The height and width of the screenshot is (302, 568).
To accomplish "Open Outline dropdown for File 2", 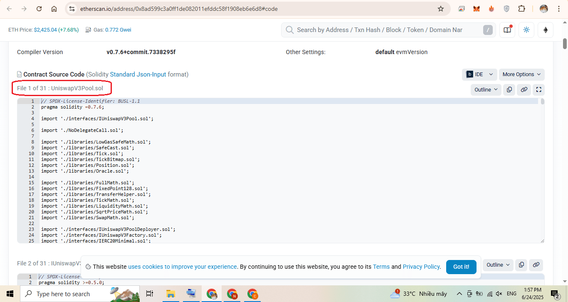I will click(498, 265).
